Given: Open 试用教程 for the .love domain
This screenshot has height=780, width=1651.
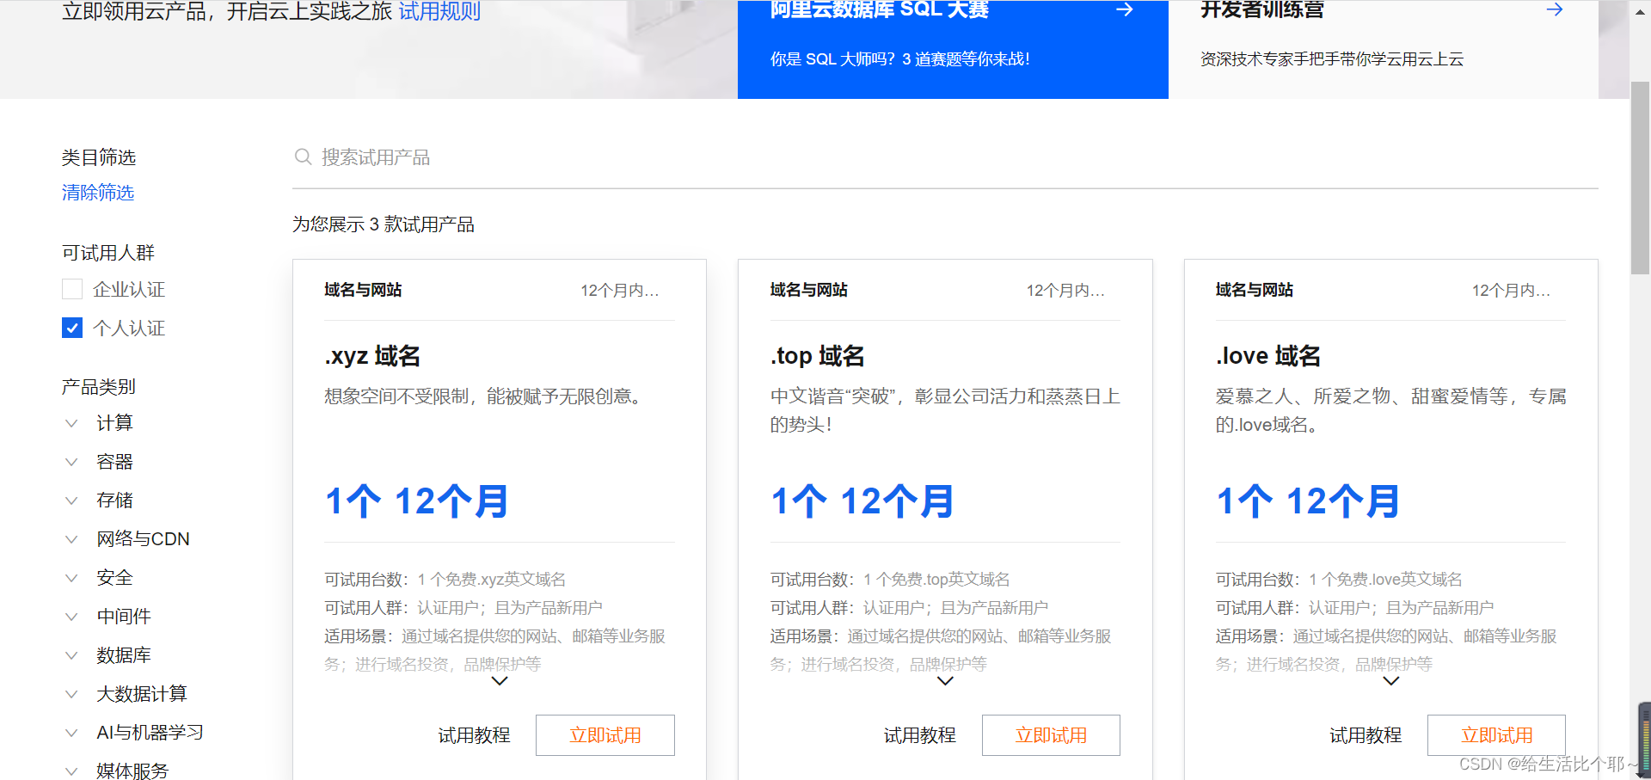Looking at the screenshot, I should [1366, 735].
